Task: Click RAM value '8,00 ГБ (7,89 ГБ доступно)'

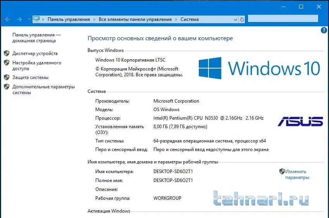Action: click(x=180, y=127)
